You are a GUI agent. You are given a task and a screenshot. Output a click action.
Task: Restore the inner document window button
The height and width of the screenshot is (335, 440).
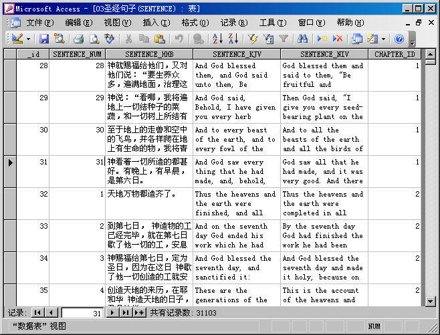tap(419, 23)
